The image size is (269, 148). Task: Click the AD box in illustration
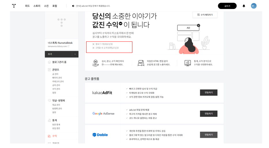click(188, 28)
